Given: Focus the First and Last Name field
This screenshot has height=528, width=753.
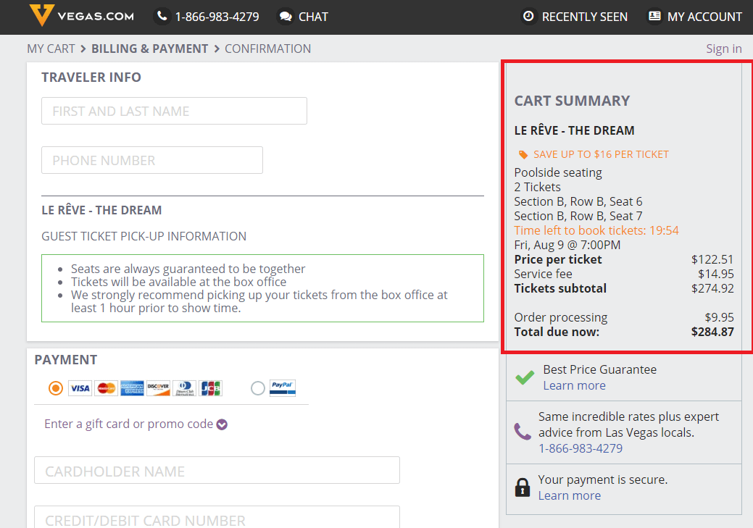Looking at the screenshot, I should pyautogui.click(x=174, y=111).
